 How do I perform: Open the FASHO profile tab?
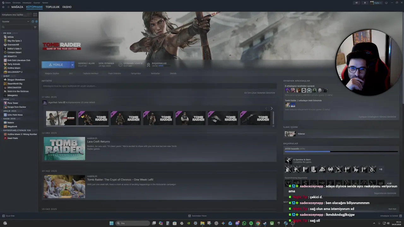click(67, 7)
